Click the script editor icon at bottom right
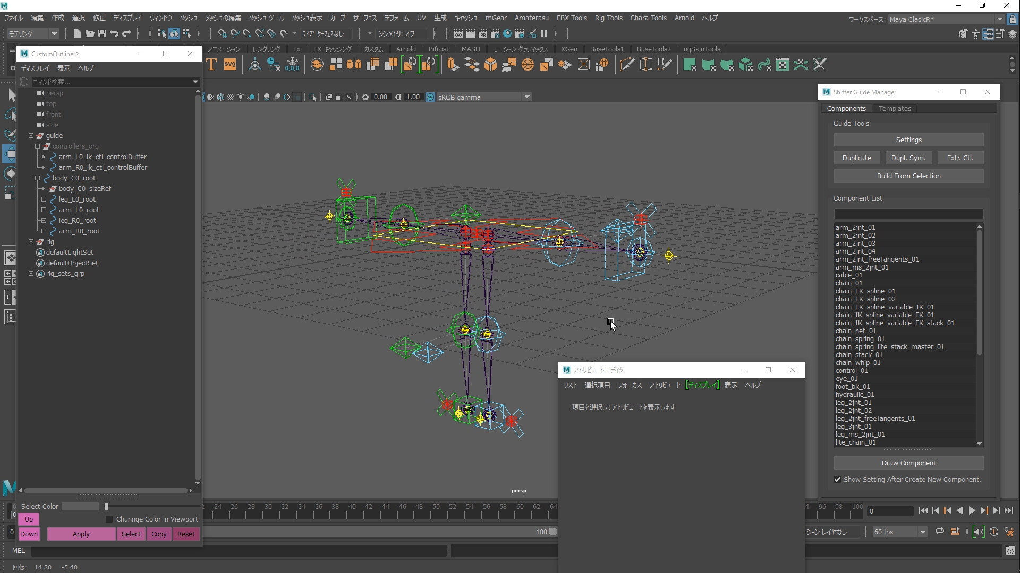 pos(1010,551)
